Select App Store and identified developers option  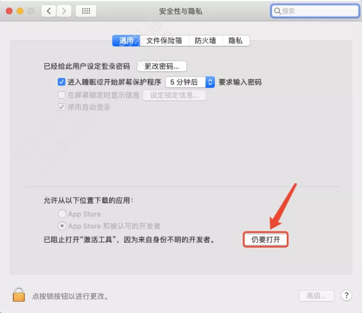pyautogui.click(x=62, y=226)
